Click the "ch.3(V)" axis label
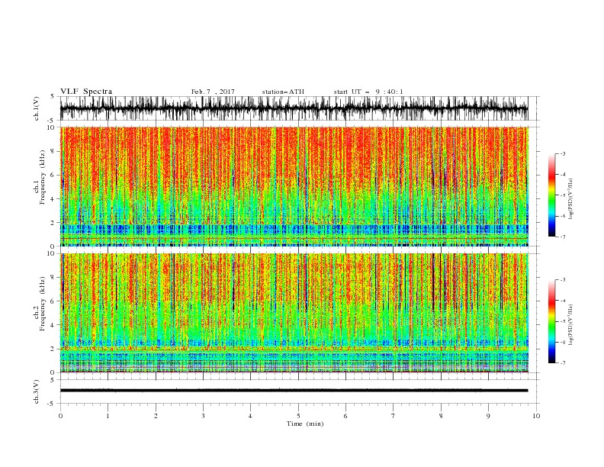 pos(37,391)
